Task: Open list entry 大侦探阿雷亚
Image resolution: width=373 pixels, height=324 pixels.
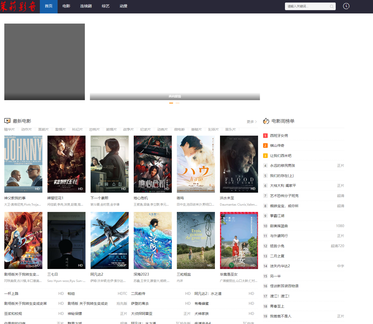Action: pos(142,314)
